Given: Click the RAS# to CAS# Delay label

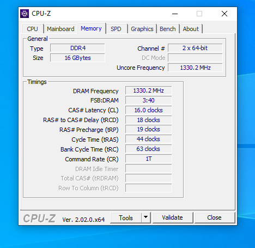Looking at the screenshot, I should 81,120.
